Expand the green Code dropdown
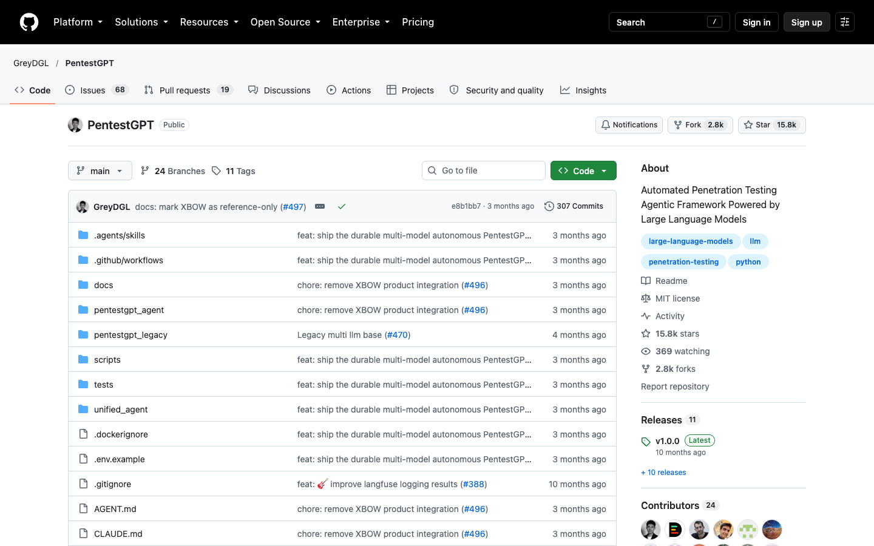This screenshot has width=874, height=546. (x=583, y=171)
